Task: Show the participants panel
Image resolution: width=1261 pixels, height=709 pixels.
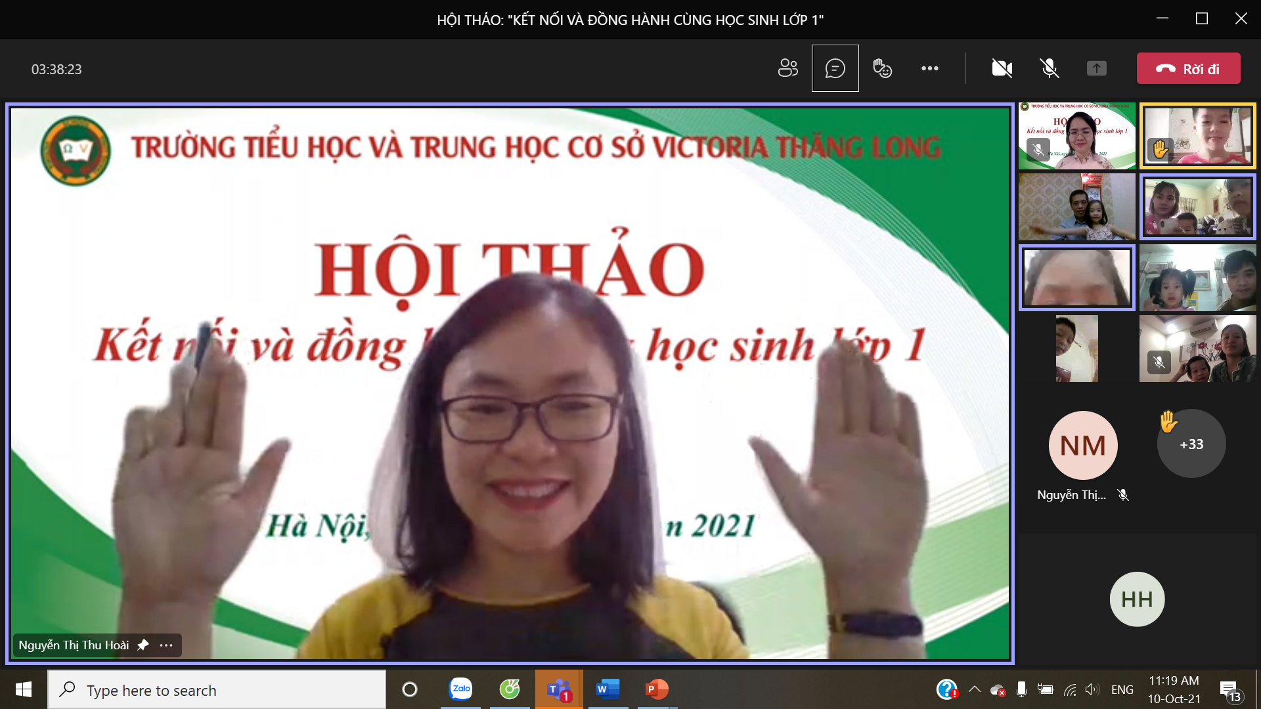Action: coord(787,68)
